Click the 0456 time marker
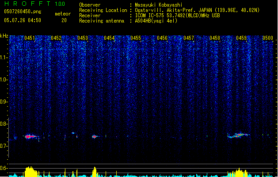278x177 pixels. 162,38
